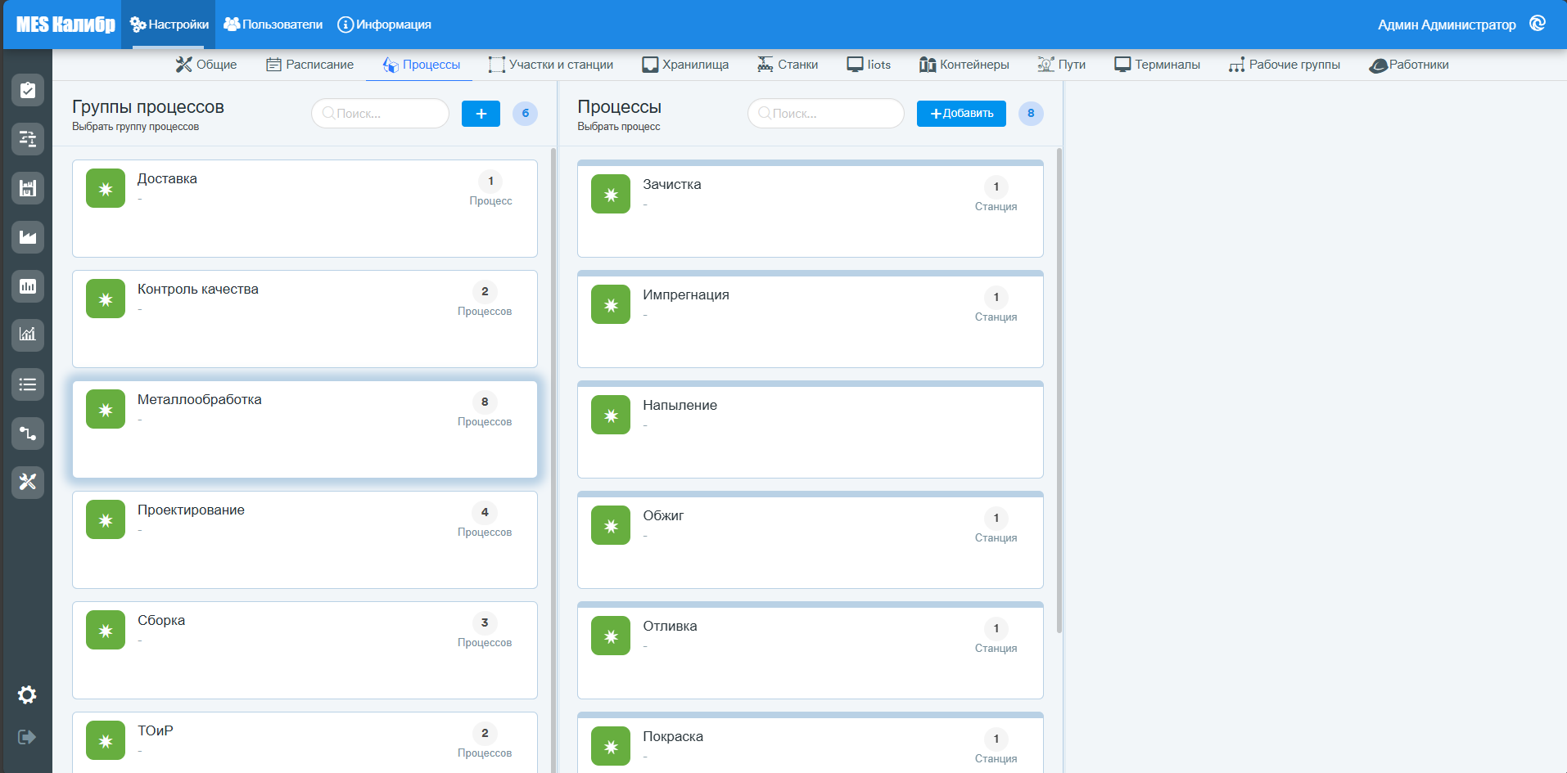
Task: Open the bulleted list sidebar icon
Action: pos(28,384)
